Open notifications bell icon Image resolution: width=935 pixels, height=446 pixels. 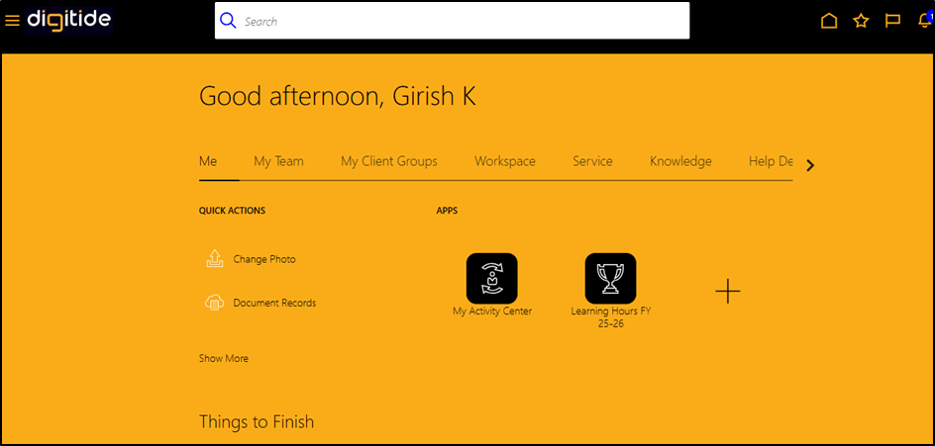pyautogui.click(x=924, y=21)
